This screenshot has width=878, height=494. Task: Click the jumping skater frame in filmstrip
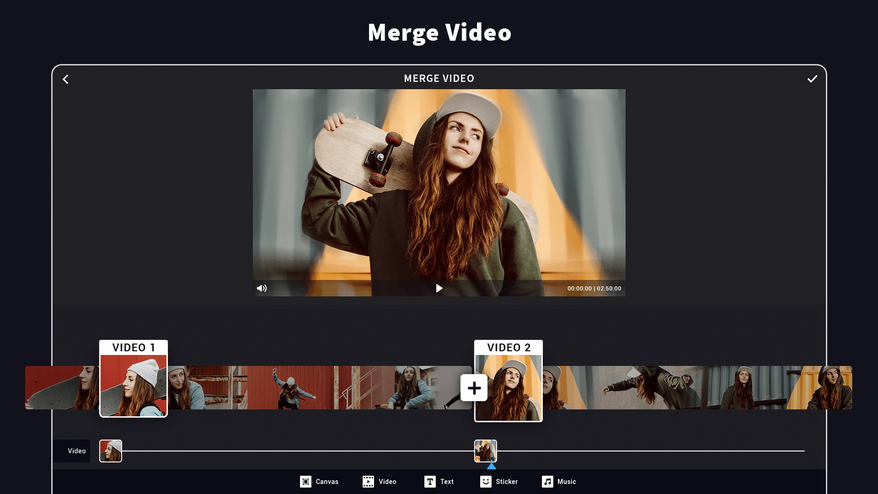click(291, 388)
